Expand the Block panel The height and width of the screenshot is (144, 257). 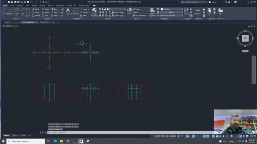(137, 19)
